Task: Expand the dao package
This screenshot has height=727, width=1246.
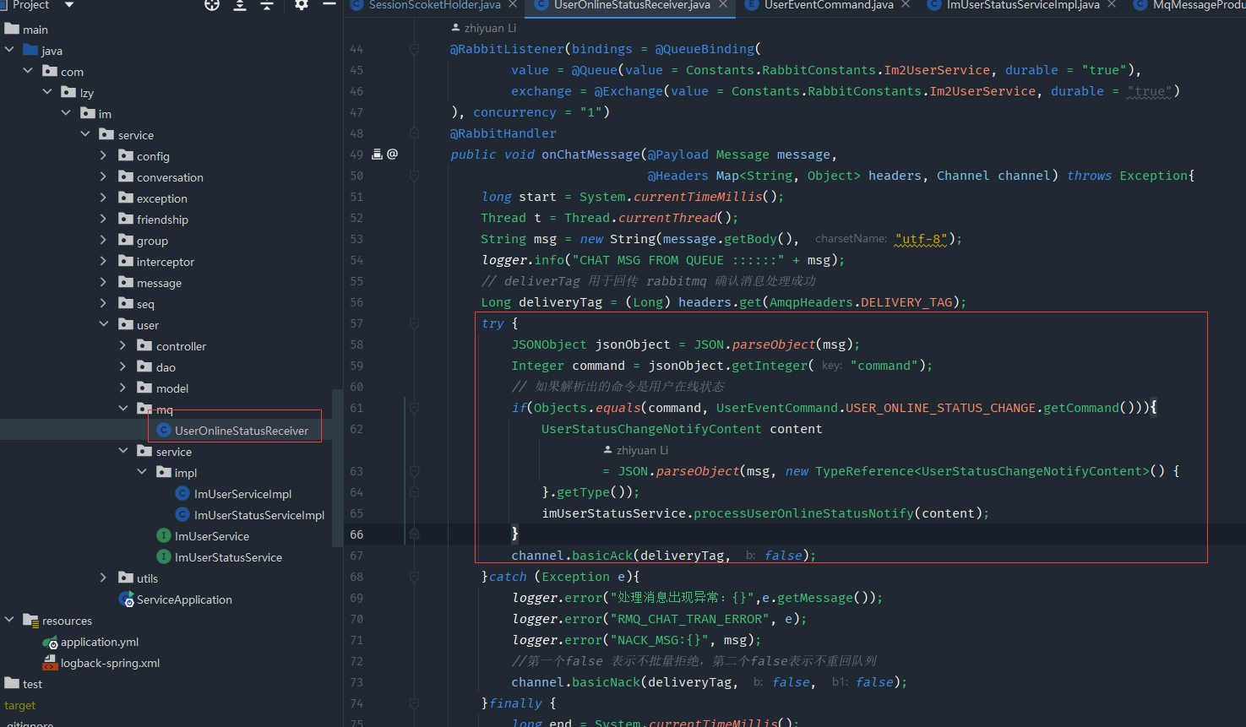Action: pos(122,366)
